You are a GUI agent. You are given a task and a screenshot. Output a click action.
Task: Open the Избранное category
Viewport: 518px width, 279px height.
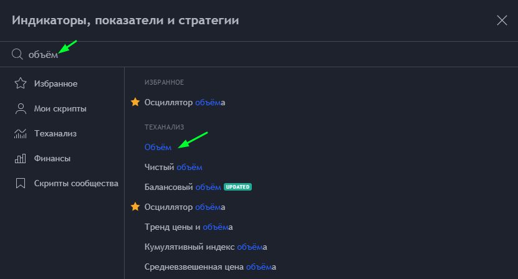[x=55, y=83]
